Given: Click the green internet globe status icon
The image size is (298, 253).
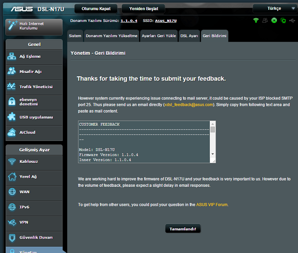Looking at the screenshot, I should (x=274, y=20).
